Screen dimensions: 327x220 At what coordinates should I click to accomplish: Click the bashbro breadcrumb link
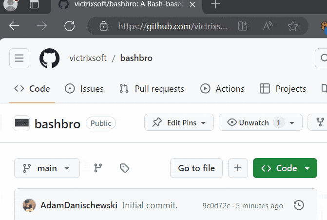point(136,58)
